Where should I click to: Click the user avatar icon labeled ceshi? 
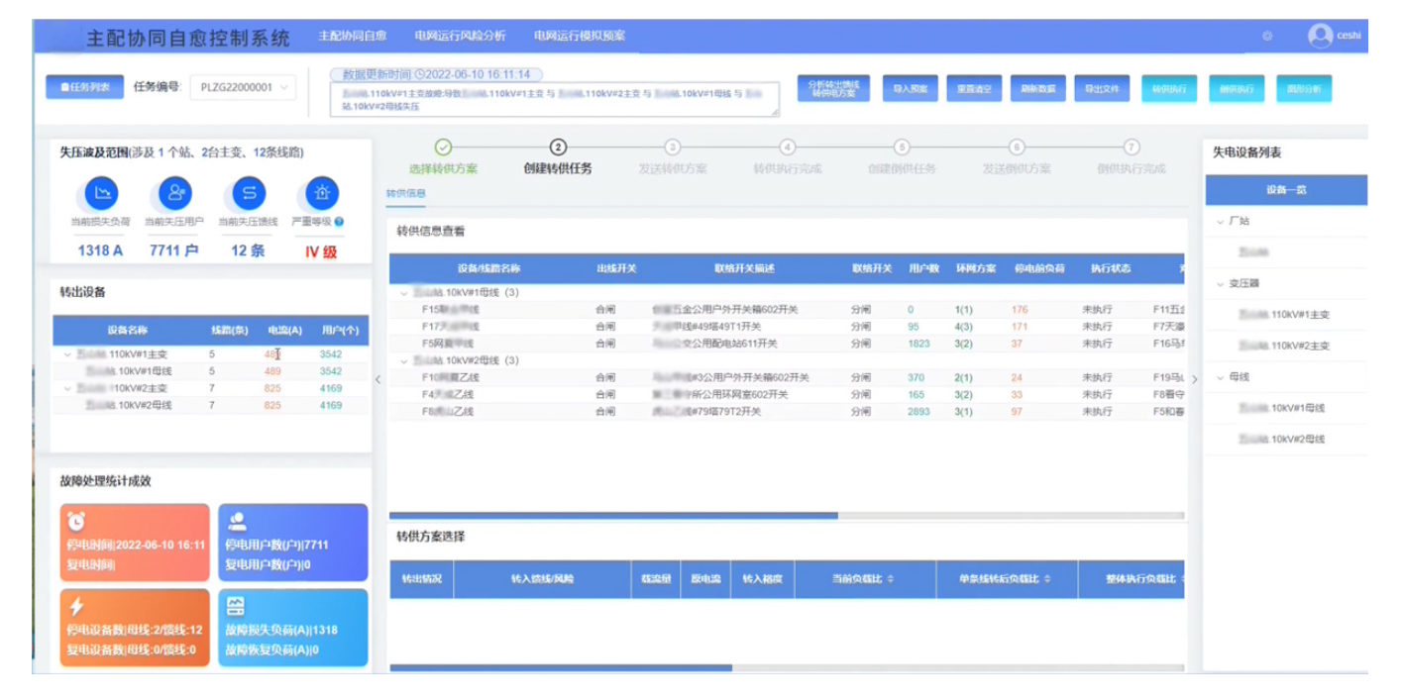(x=1320, y=35)
